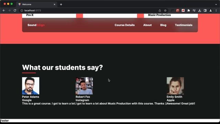This screenshot has height=124, width=220.
Task: Click the Music Production card
Action: pyautogui.click(x=171, y=15)
